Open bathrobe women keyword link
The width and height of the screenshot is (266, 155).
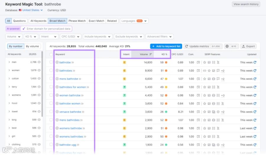70,104
